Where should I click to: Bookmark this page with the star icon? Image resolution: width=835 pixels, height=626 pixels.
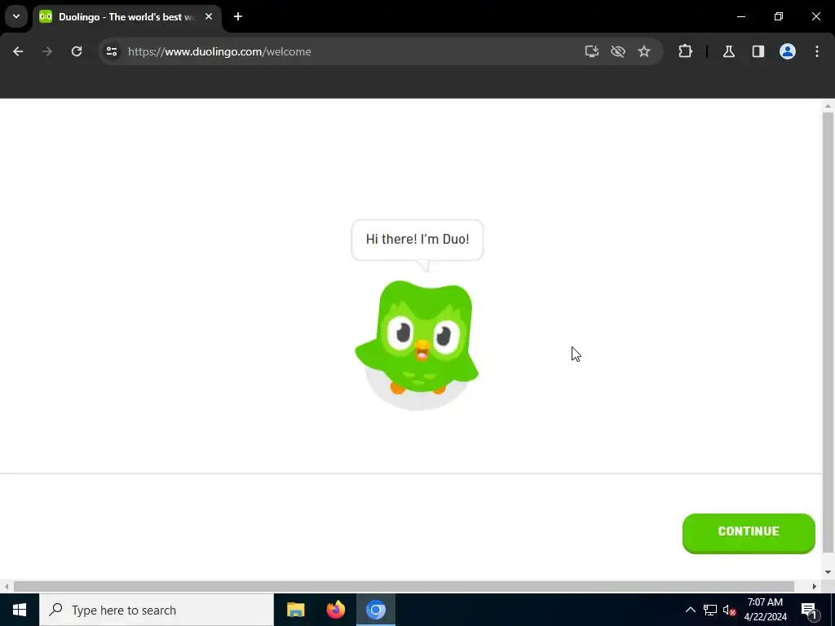click(644, 51)
